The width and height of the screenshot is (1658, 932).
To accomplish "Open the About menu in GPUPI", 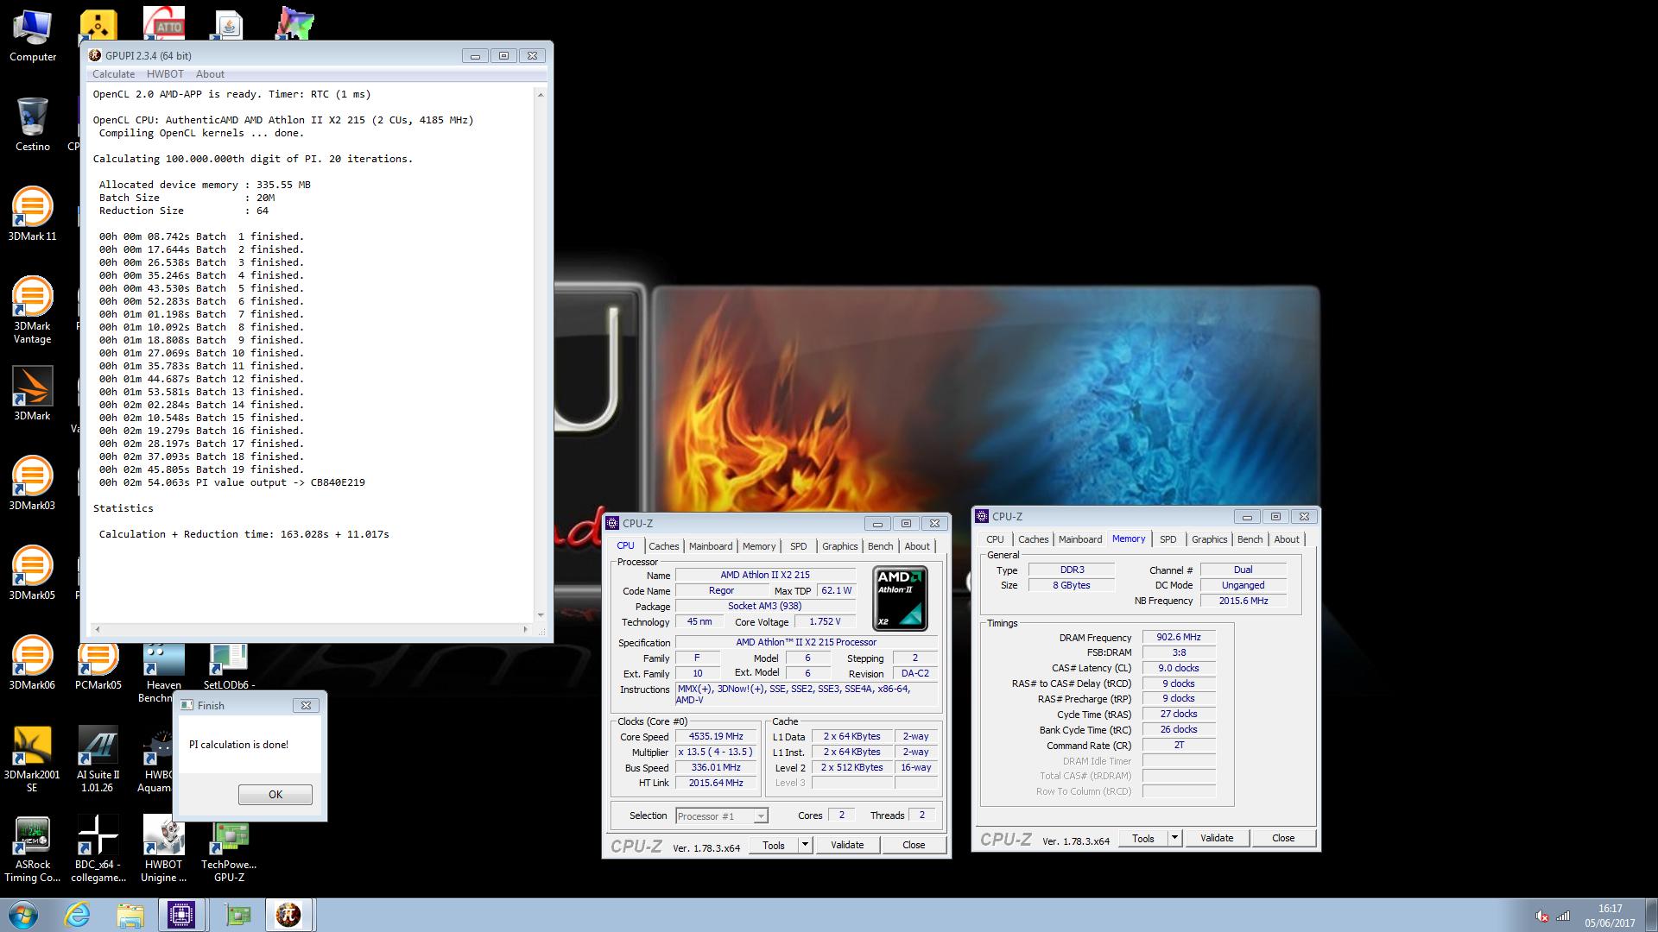I will (x=210, y=74).
